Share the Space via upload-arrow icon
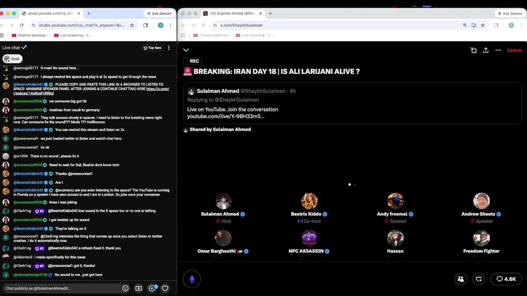The width and height of the screenshot is (527, 296). [x=486, y=50]
